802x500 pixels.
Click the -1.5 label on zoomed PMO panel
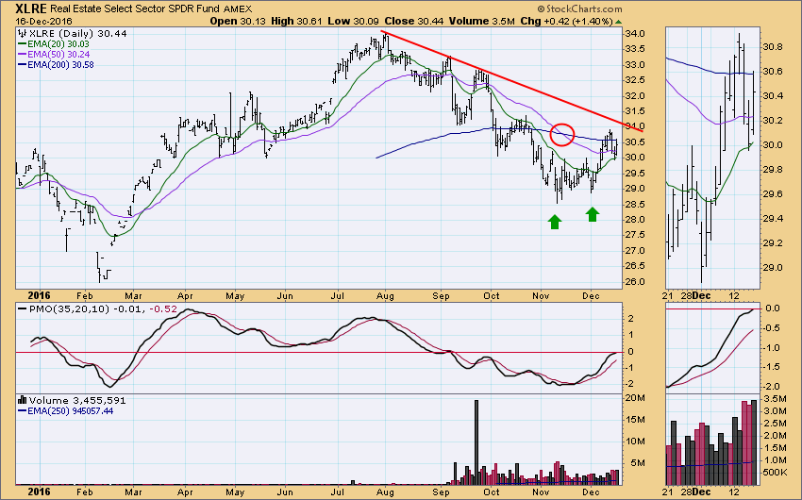click(x=772, y=367)
